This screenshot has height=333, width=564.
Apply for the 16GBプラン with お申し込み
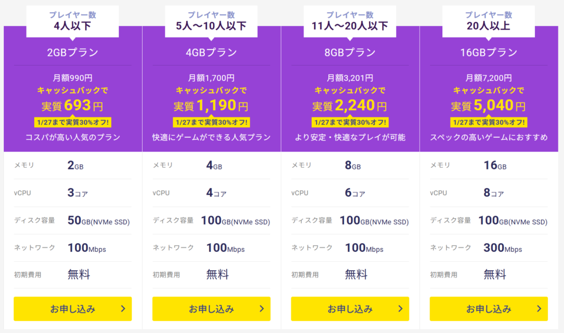pyautogui.click(x=489, y=309)
